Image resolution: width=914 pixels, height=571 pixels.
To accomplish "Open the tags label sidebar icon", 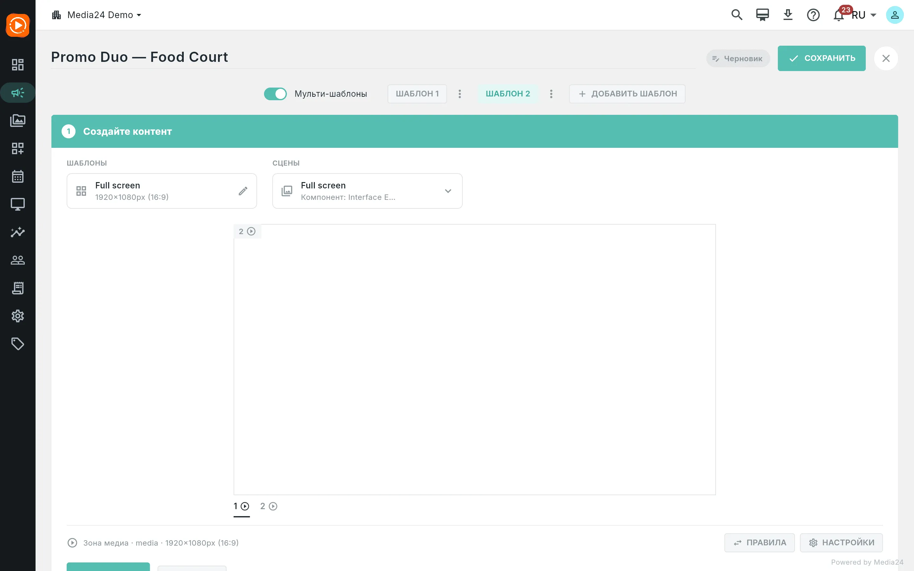I will click(17, 344).
